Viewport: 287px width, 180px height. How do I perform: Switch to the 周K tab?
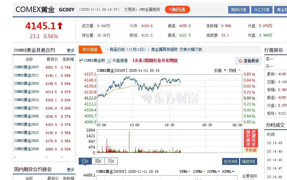pos(98,161)
